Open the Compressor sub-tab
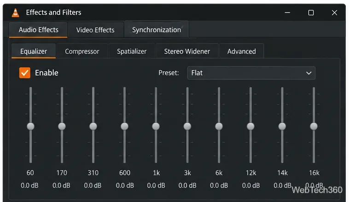350x202 pixels. click(82, 51)
